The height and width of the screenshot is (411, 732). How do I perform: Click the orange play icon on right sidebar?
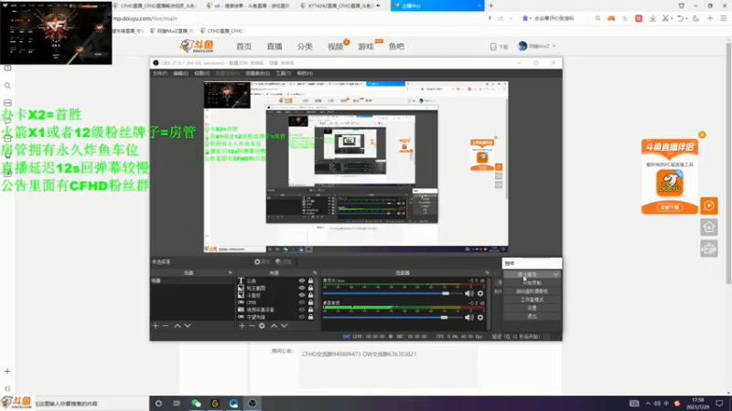[x=708, y=205]
